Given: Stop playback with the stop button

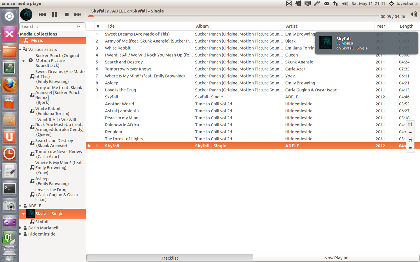Looking at the screenshot, I should [x=67, y=15].
